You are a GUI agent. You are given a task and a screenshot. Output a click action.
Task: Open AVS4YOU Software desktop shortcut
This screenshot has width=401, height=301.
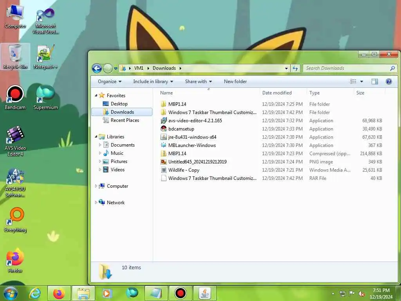15,182
